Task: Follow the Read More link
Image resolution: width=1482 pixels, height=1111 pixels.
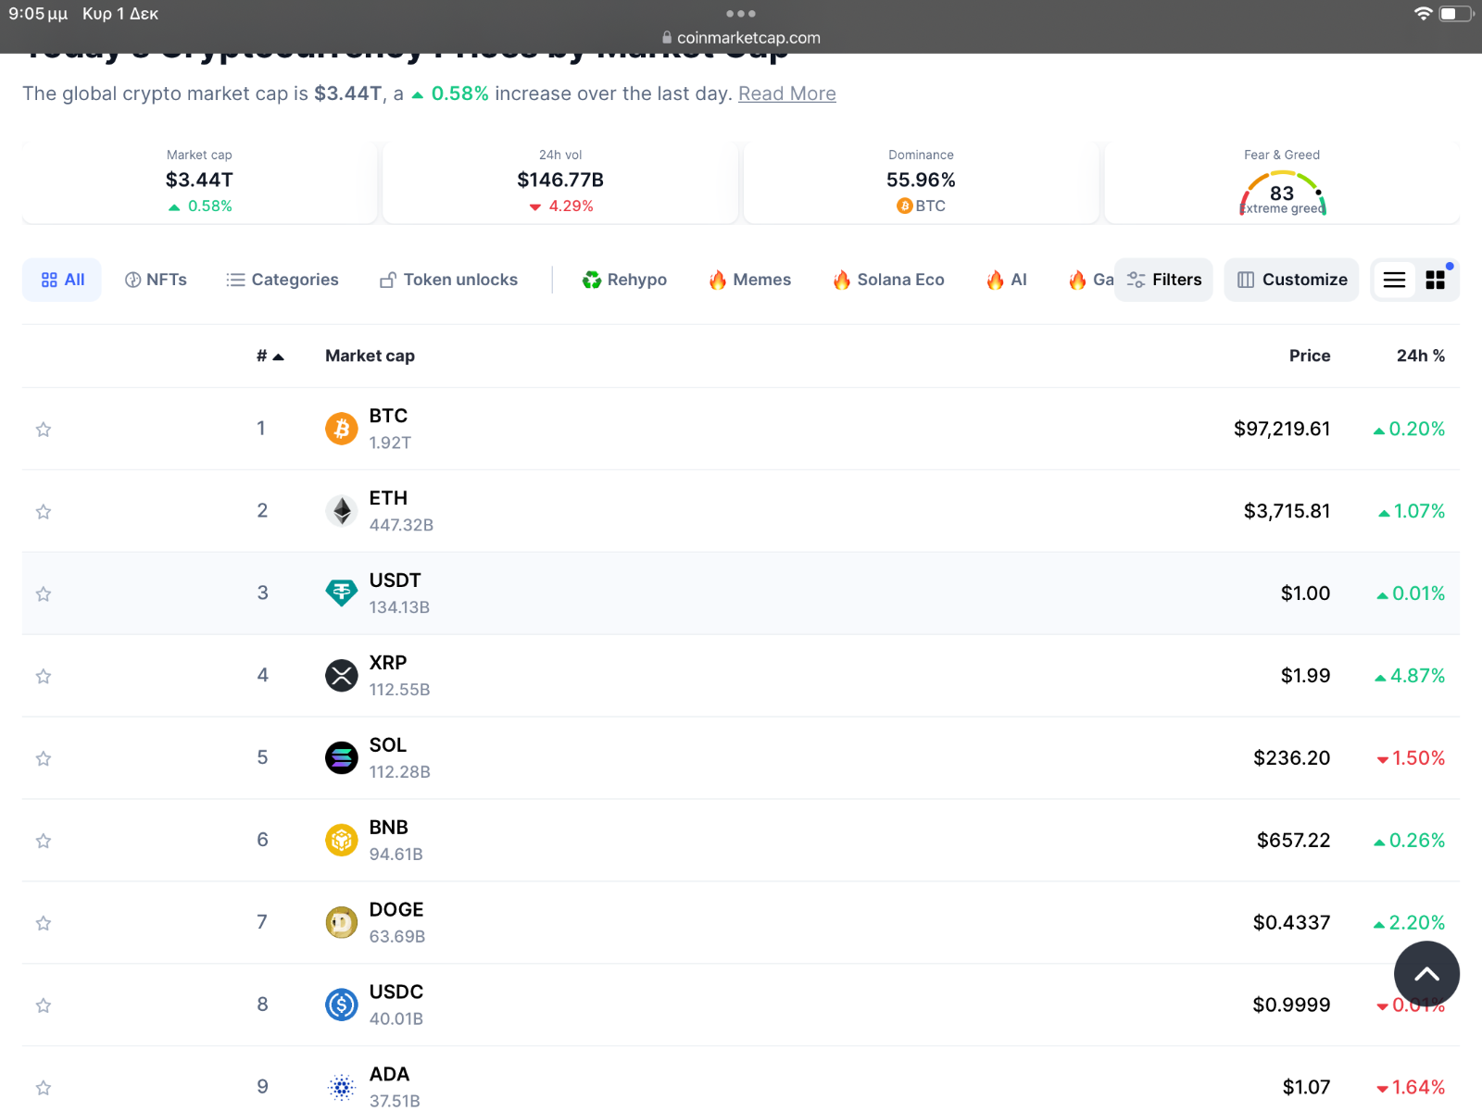Action: click(x=787, y=94)
